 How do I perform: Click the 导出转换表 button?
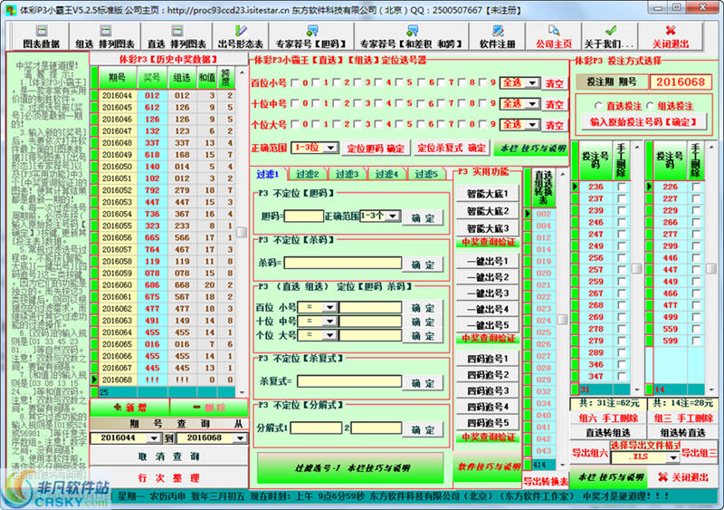tap(546, 481)
